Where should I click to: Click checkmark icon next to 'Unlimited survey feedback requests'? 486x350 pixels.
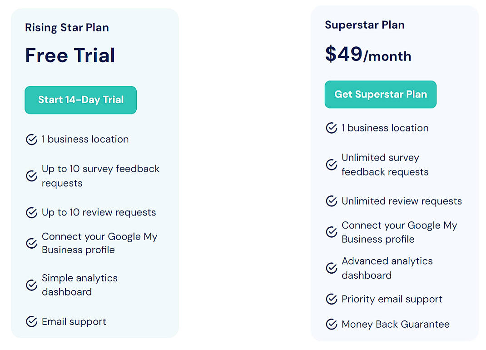pos(332,165)
